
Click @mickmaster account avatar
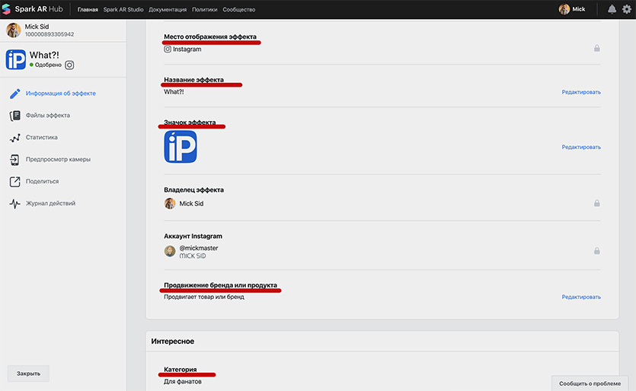click(170, 251)
